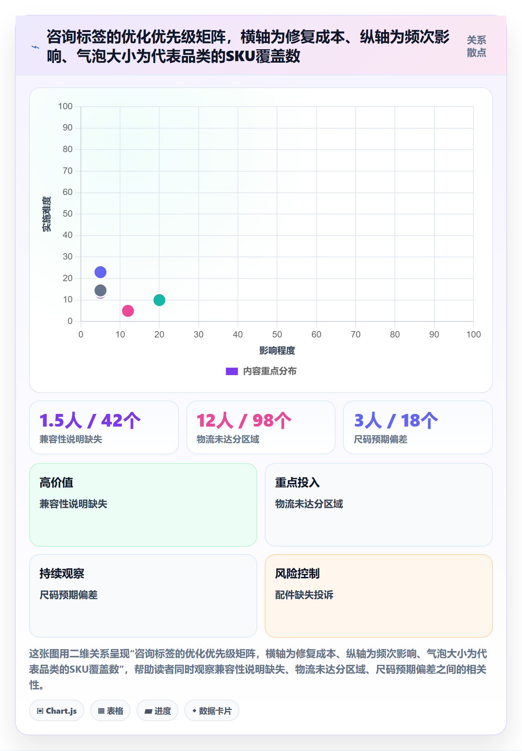This screenshot has width=522, height=751.
Task: Click the pink bubble data point
Action: [128, 311]
